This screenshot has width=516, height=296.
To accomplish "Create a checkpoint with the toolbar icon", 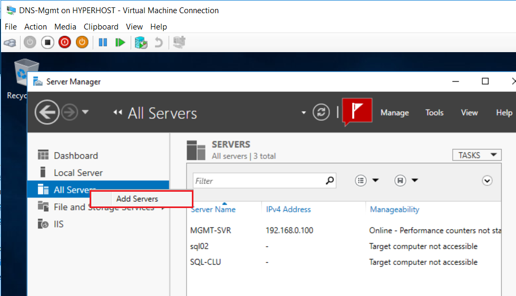I will [x=141, y=43].
